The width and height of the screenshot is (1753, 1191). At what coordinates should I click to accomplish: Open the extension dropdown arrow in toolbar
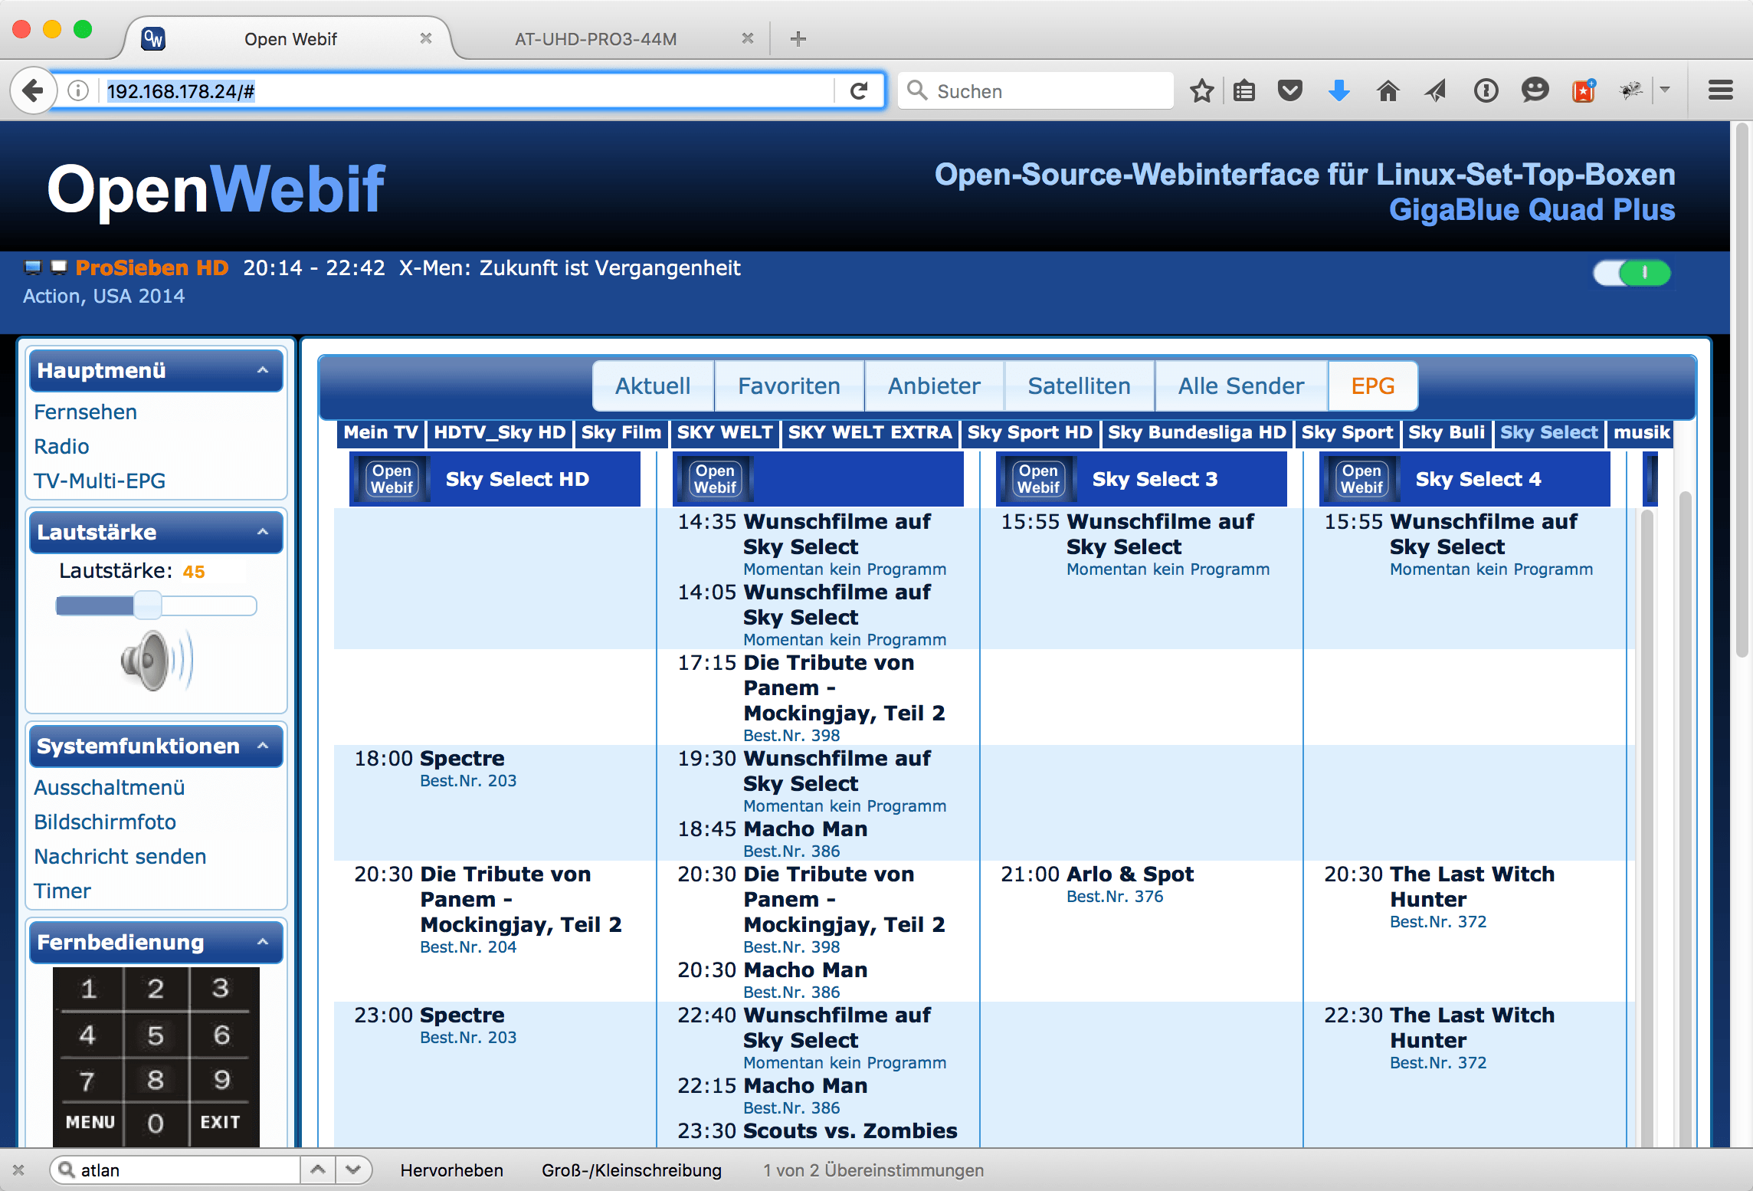point(1665,91)
